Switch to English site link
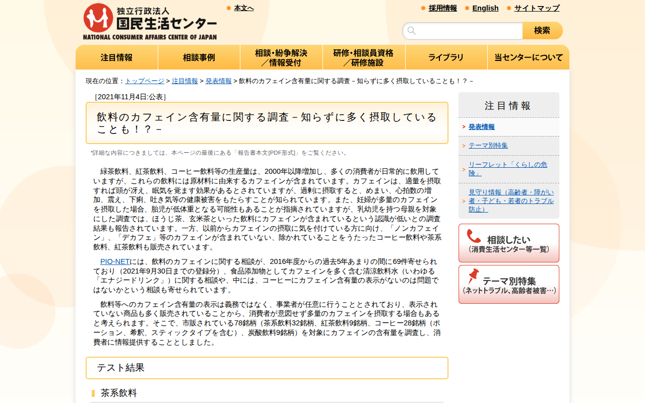Image resolution: width=645 pixels, height=403 pixels. (x=485, y=8)
